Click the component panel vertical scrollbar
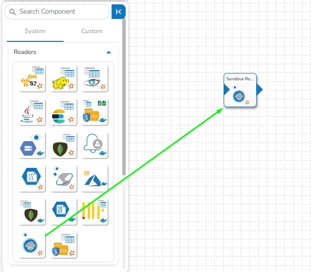The image size is (311, 272). pos(124,96)
